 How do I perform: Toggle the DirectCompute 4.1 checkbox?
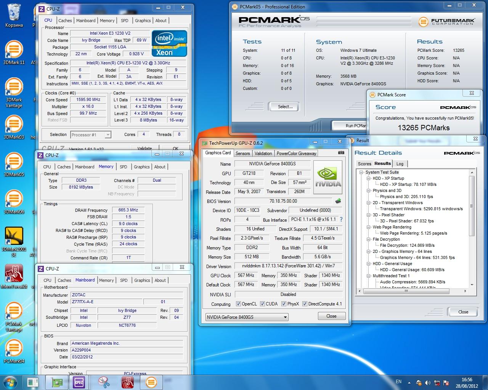click(x=305, y=304)
